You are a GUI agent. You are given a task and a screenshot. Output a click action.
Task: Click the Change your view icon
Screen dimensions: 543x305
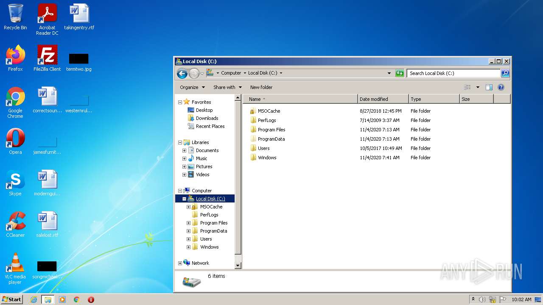[467, 87]
